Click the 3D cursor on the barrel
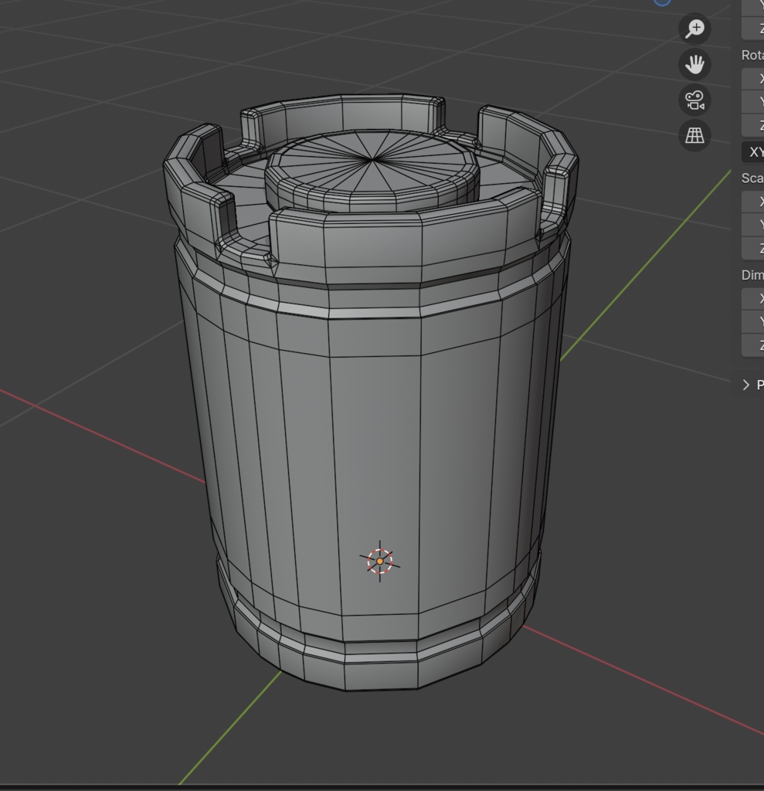This screenshot has height=791, width=764. (x=380, y=561)
